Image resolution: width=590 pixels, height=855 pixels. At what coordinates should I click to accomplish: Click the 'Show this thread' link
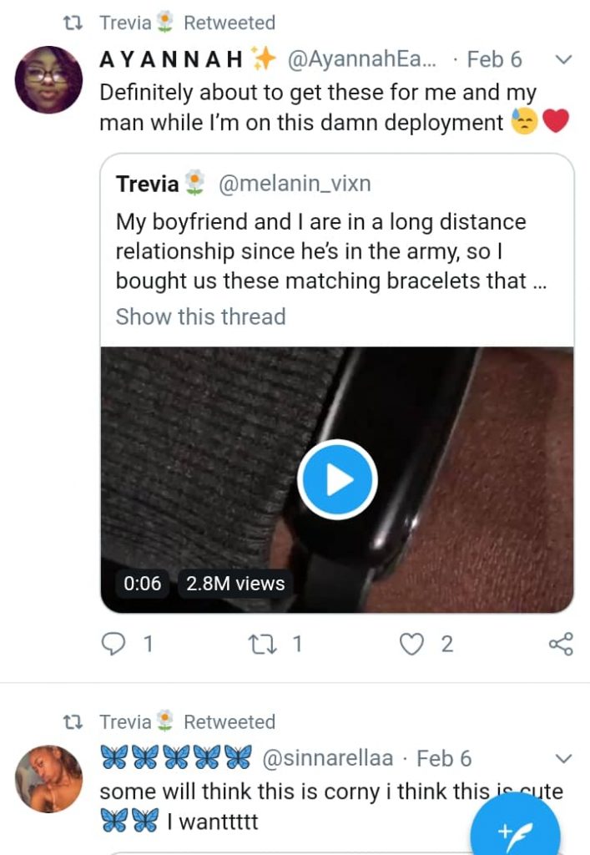(x=200, y=316)
